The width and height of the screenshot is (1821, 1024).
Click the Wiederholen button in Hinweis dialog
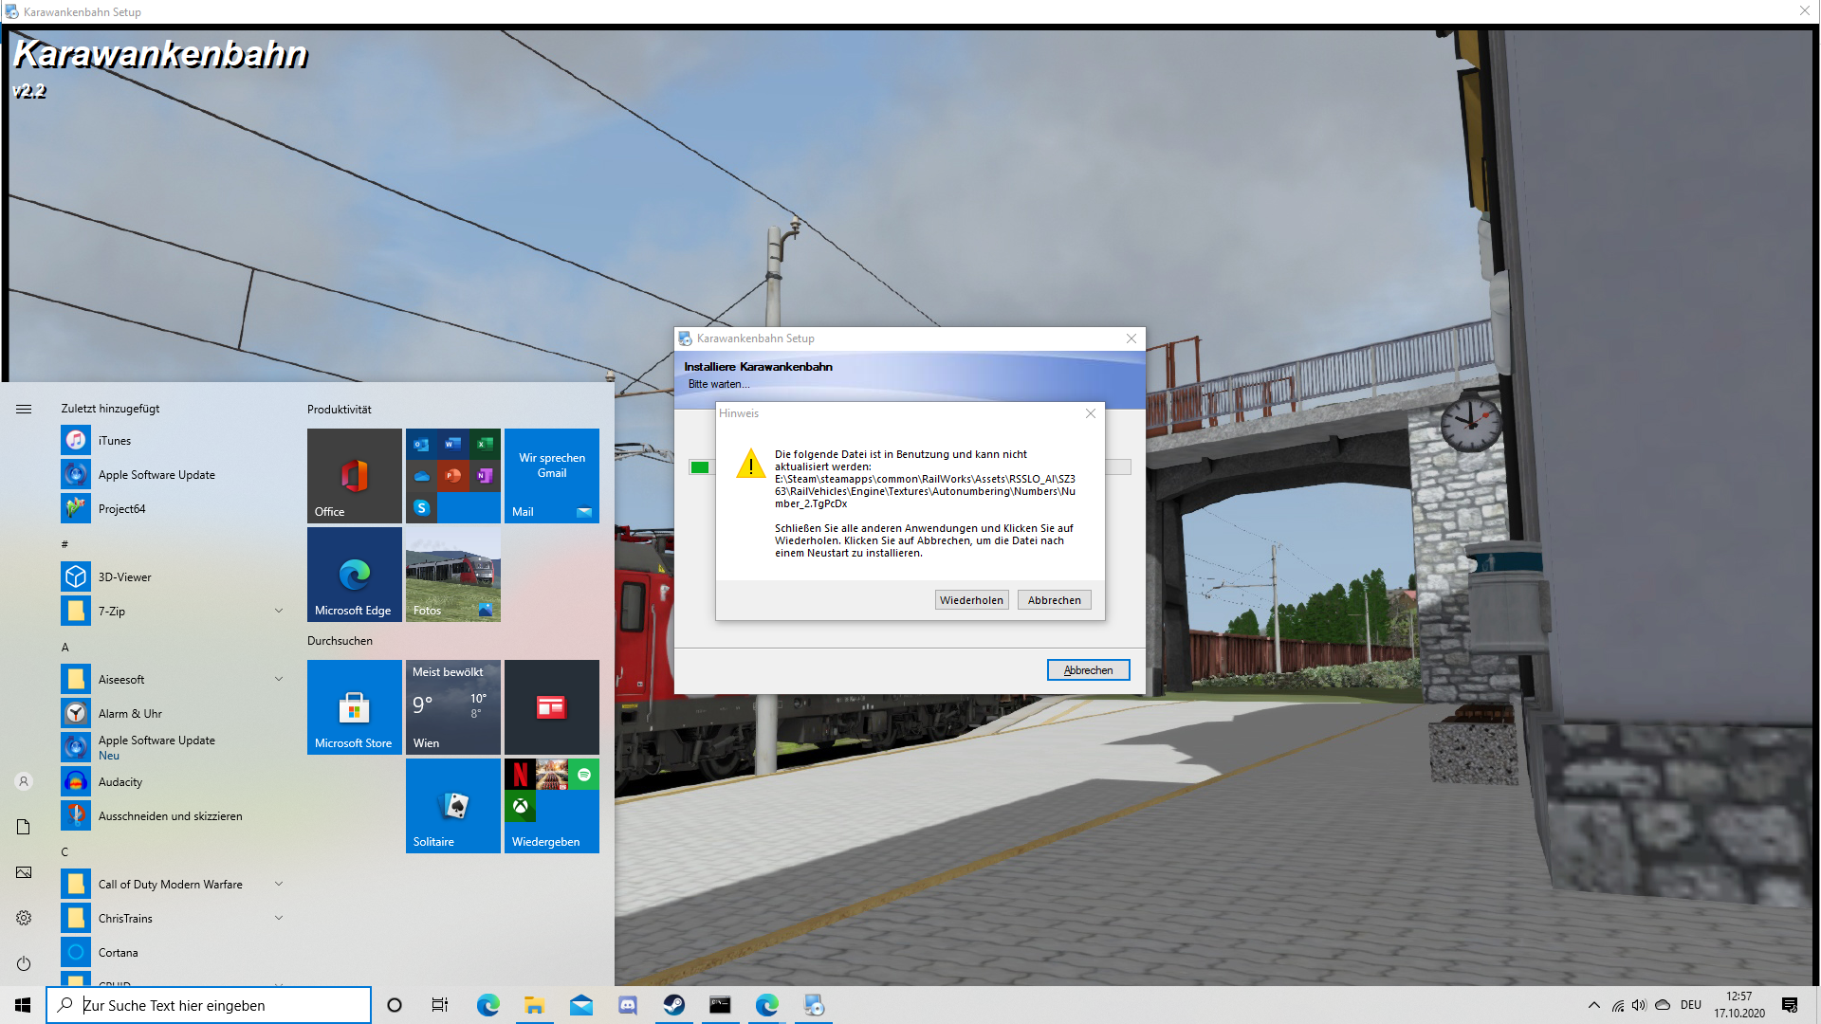click(971, 600)
